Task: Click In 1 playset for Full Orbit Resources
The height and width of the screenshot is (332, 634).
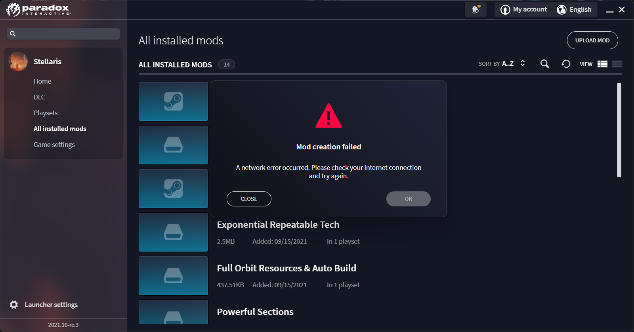Action: [x=343, y=285]
